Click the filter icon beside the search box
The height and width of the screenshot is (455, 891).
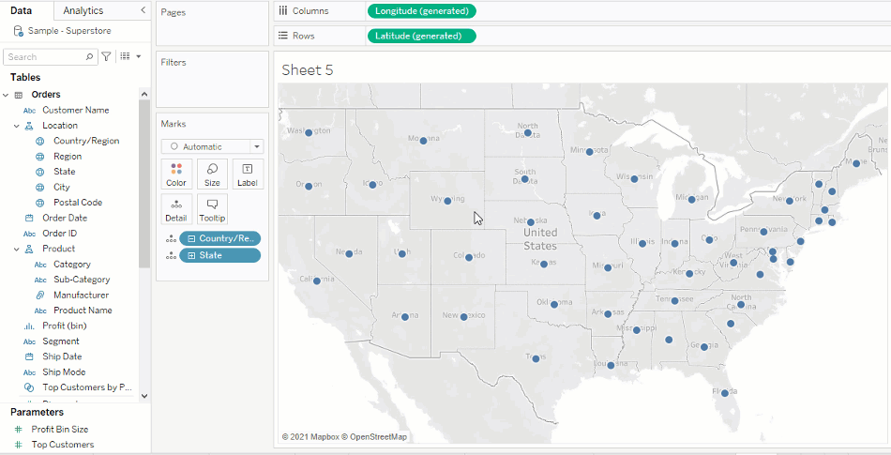pos(106,57)
